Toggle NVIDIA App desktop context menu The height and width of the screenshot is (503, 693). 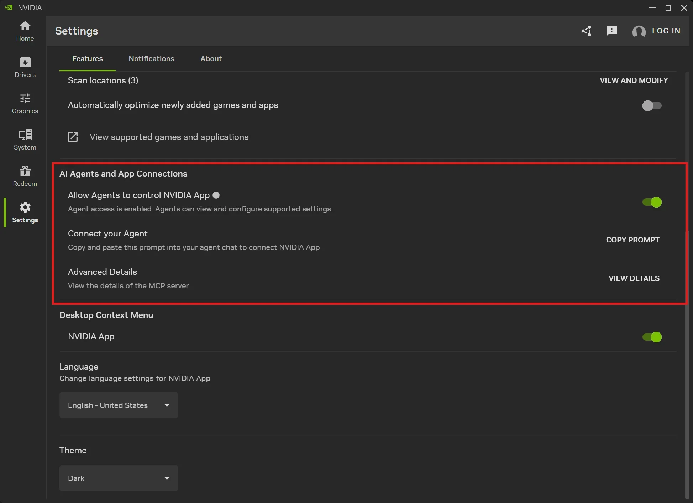652,337
